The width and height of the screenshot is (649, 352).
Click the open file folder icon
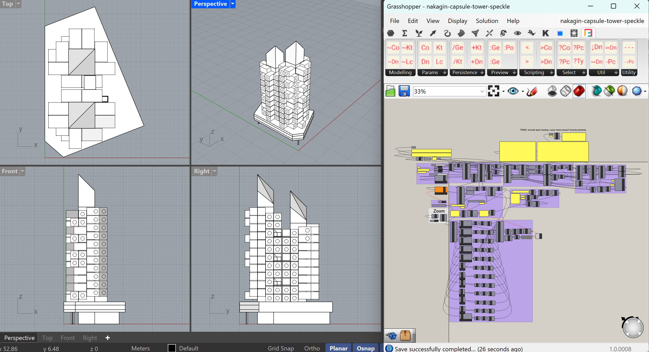(391, 91)
